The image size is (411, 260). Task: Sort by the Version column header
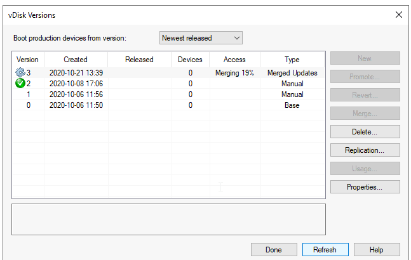(x=28, y=60)
